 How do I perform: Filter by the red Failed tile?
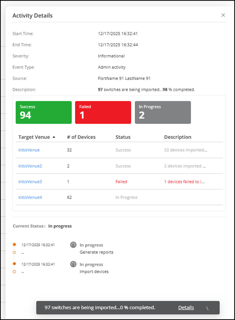tap(103, 112)
